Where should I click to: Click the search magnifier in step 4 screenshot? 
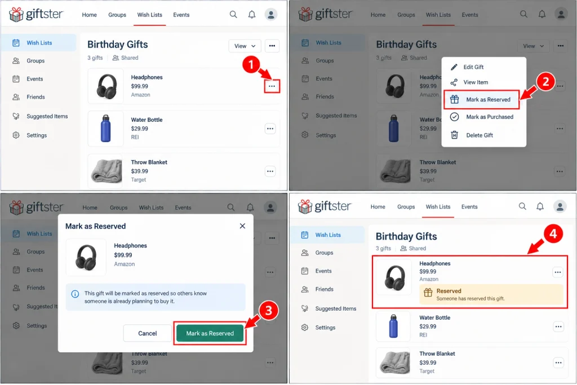coord(522,206)
